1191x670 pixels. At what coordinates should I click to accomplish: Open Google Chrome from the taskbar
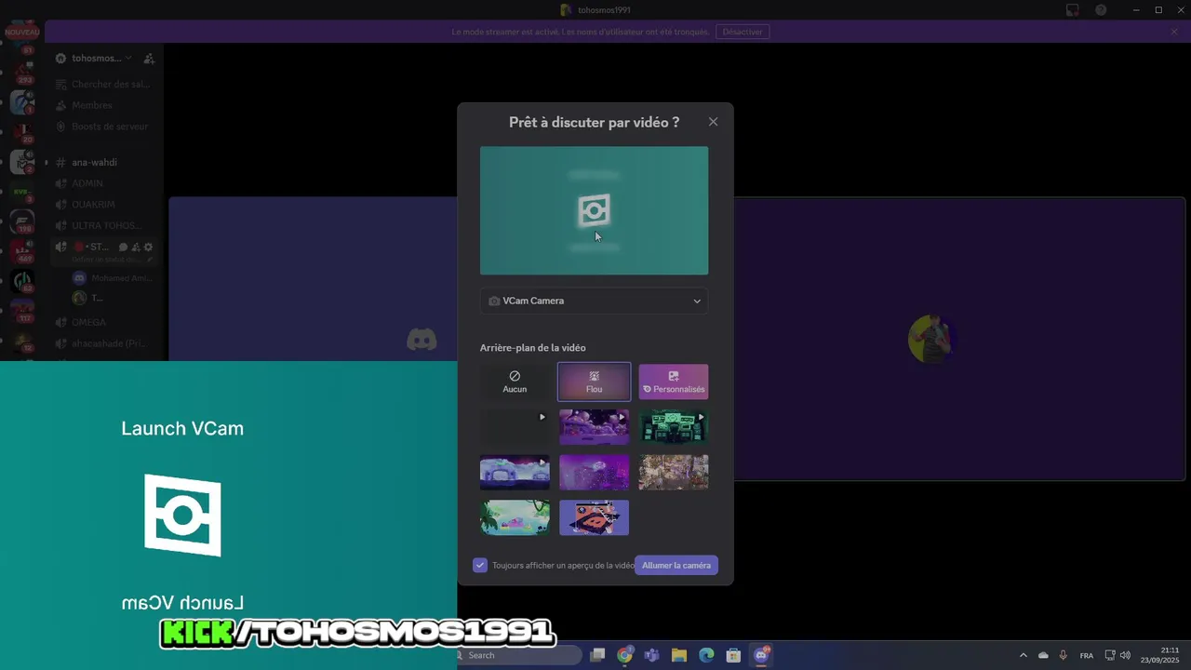pos(625,655)
